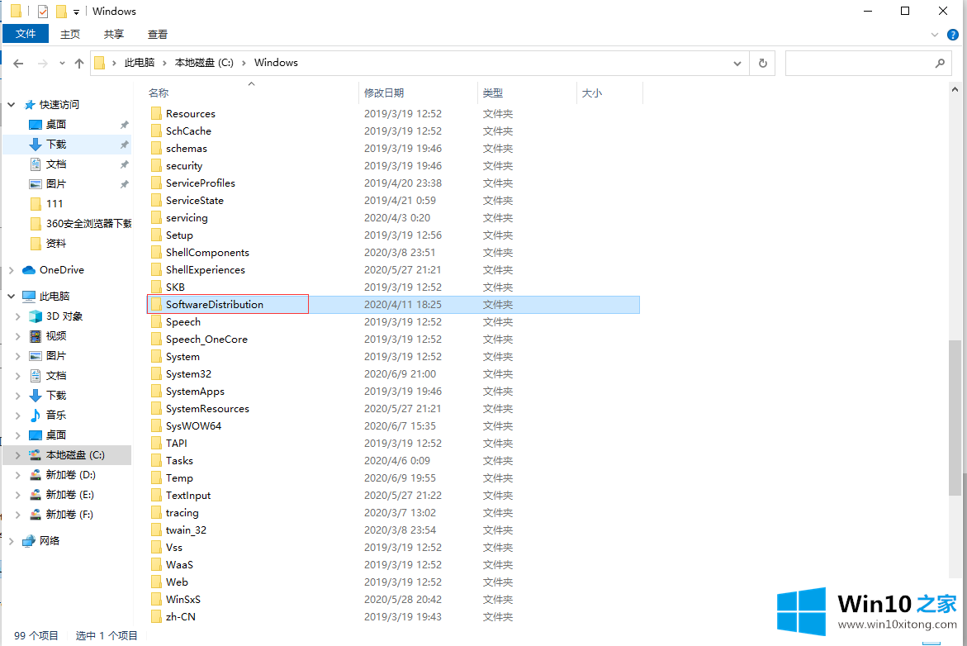Screen dimensions: 967x646
Task: Select the WinSxS folder icon
Action: 156,599
